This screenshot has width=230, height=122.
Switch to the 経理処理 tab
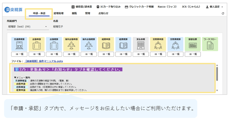tap(58, 13)
